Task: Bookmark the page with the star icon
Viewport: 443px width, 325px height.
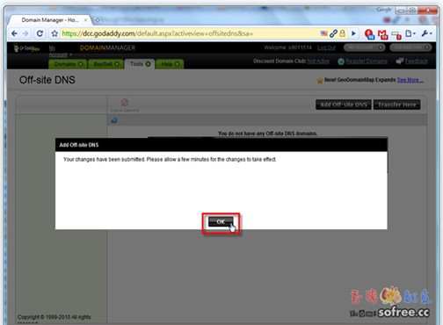Action: click(54, 33)
